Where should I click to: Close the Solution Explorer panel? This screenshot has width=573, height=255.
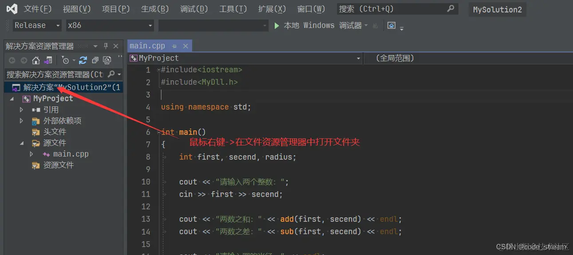tap(116, 46)
